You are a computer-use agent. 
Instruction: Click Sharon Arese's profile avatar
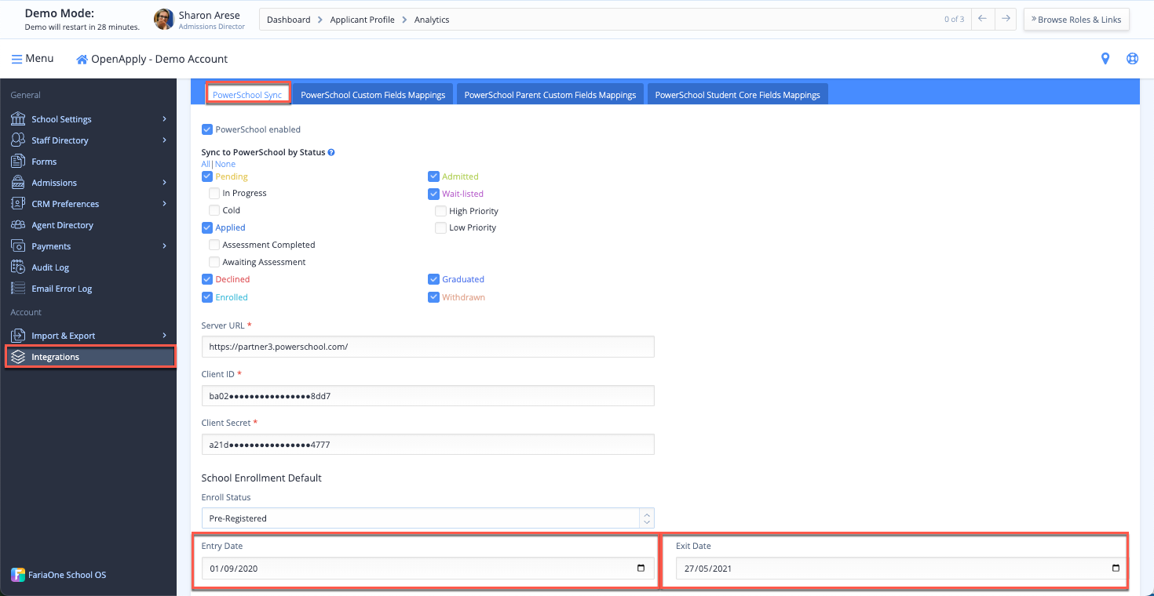tap(164, 20)
